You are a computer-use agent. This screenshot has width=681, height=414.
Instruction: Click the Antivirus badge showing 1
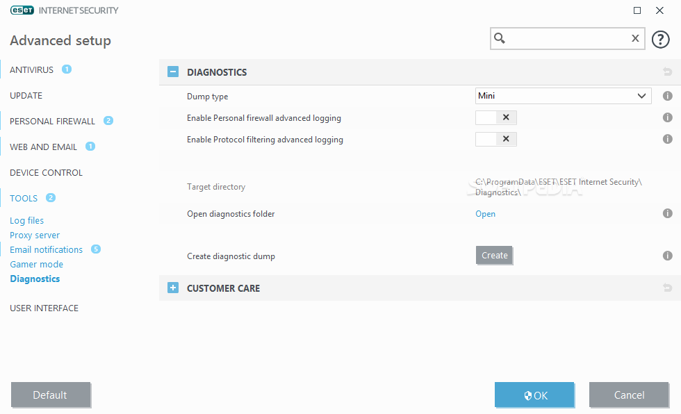pyautogui.click(x=67, y=69)
